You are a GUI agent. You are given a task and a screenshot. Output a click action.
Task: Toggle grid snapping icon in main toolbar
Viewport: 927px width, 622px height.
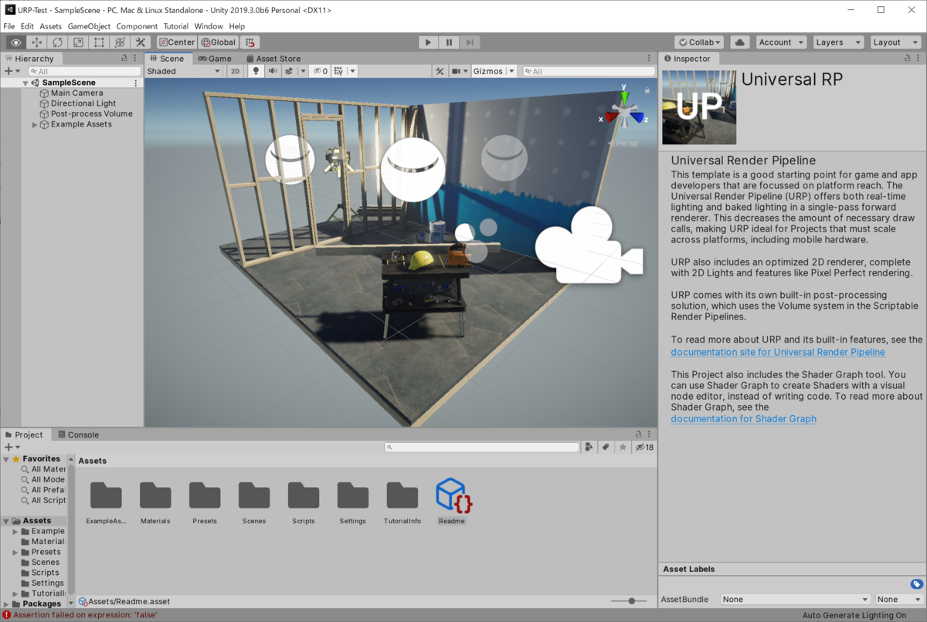point(250,42)
